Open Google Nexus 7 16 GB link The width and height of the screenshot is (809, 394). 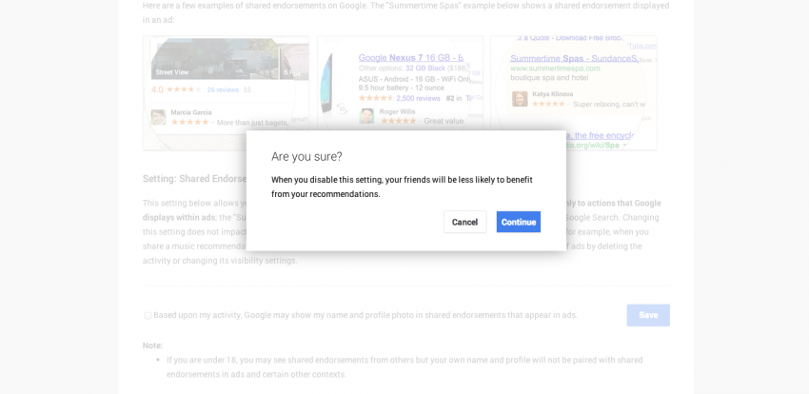pos(411,58)
